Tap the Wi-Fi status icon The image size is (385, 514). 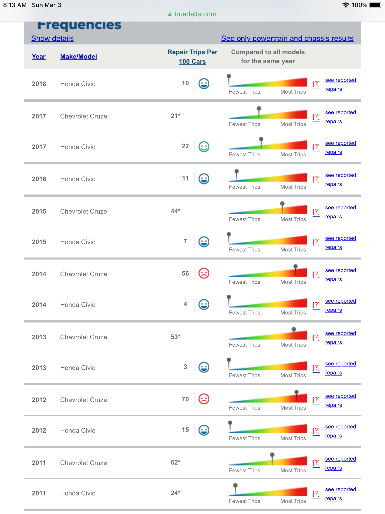[x=346, y=5]
